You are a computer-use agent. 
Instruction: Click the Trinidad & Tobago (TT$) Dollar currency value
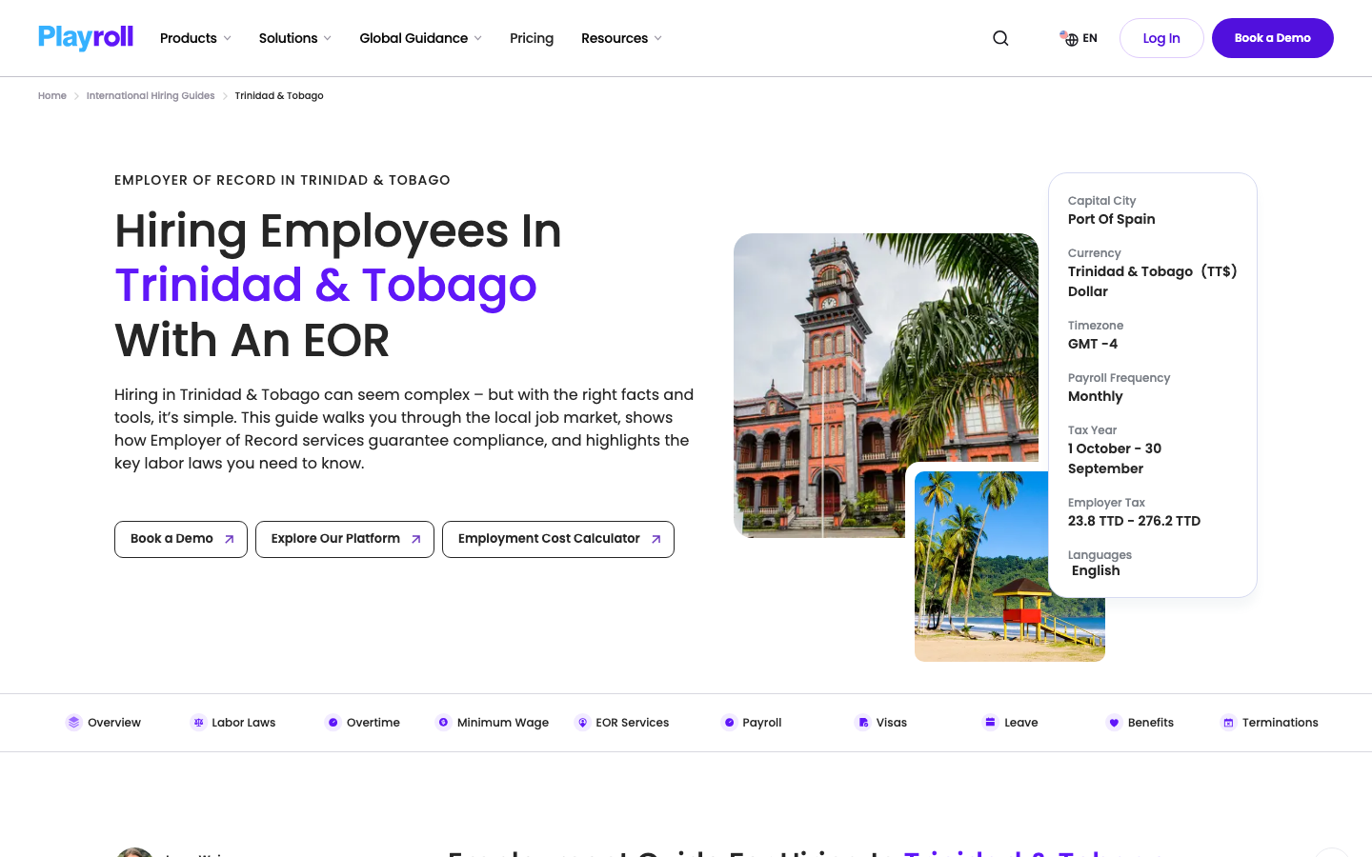pos(1153,281)
